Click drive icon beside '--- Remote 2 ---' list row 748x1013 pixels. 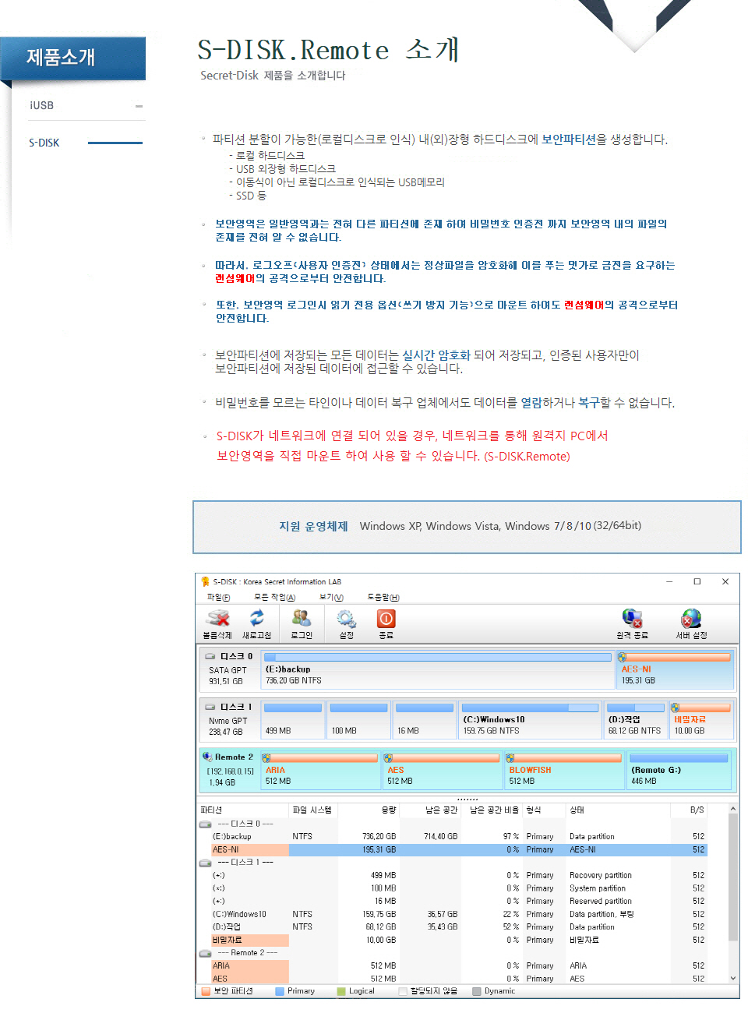206,953
